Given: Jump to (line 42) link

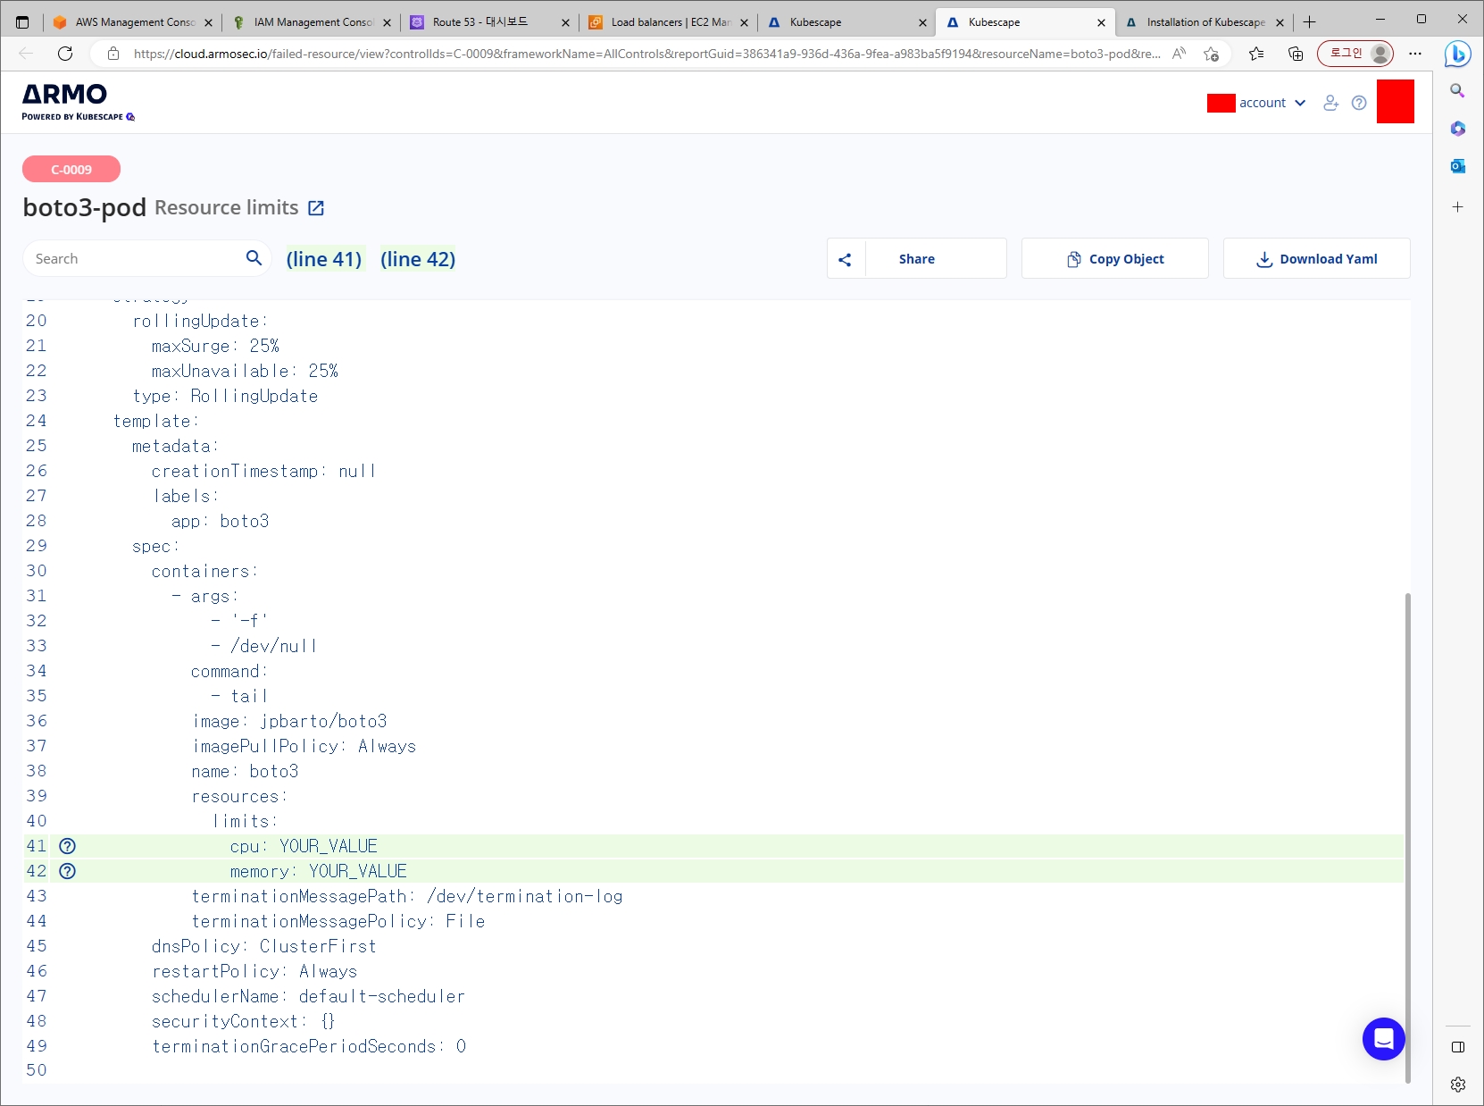Looking at the screenshot, I should (418, 259).
